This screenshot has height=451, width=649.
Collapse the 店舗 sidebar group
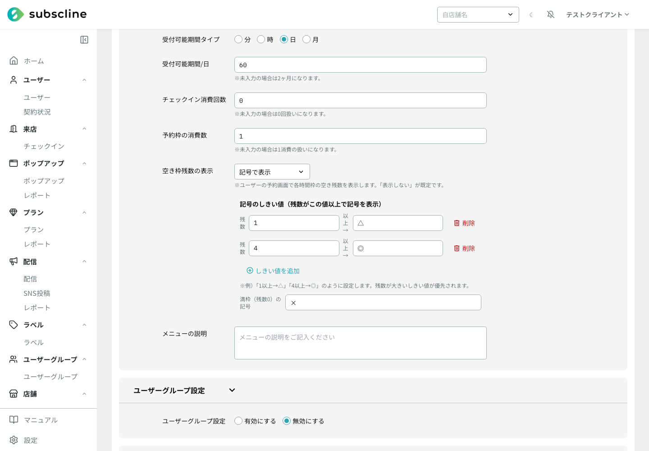[x=84, y=394]
